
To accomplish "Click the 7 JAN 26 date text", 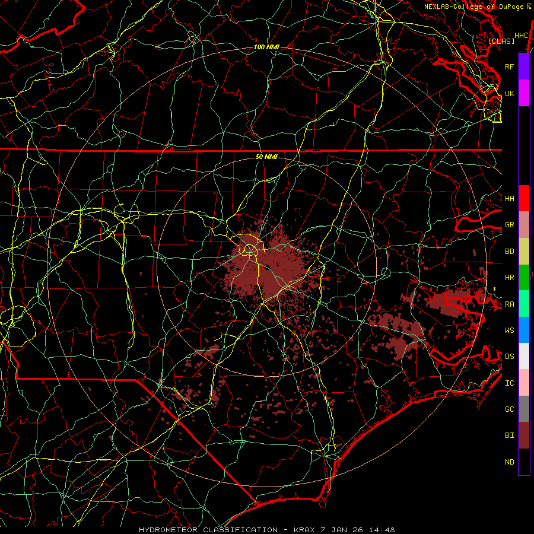I will (342, 530).
